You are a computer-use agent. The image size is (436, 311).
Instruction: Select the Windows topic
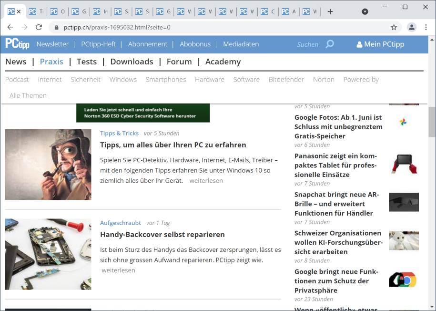tap(123, 80)
